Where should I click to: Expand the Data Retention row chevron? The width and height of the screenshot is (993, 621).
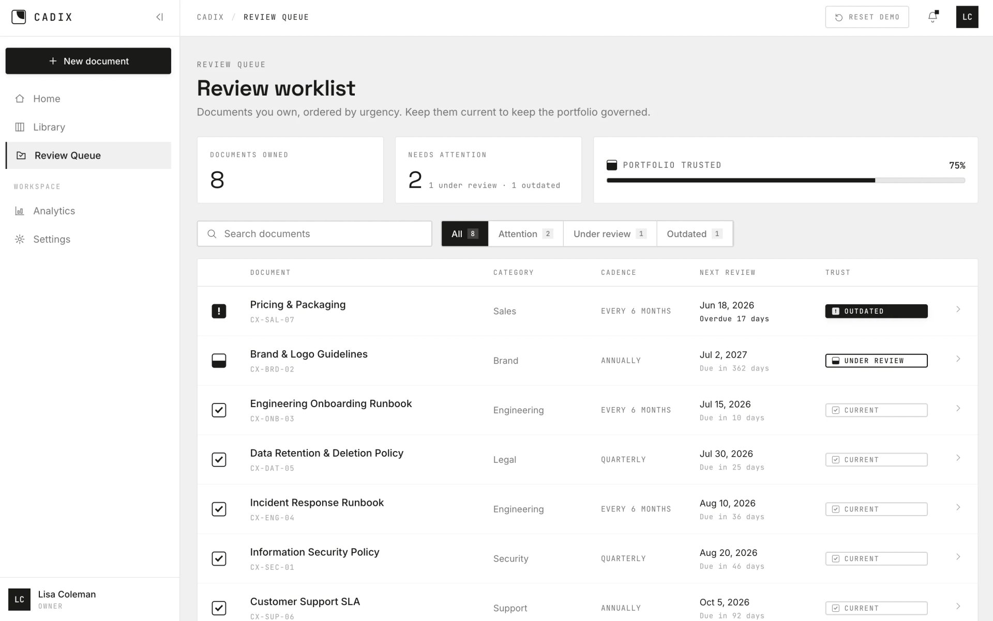point(958,458)
